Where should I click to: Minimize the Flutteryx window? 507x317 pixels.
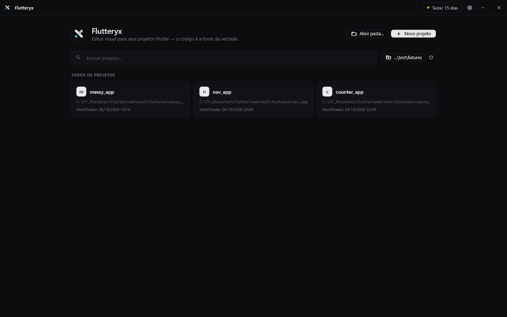(x=483, y=8)
